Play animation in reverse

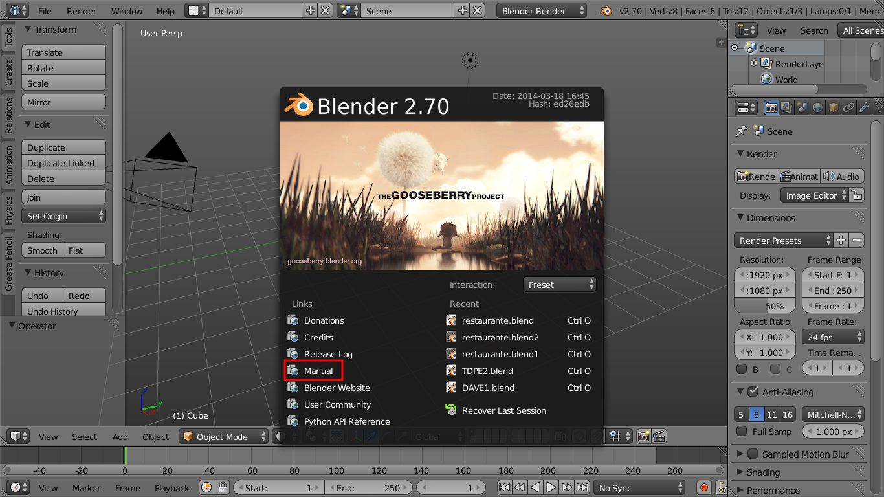click(x=535, y=488)
